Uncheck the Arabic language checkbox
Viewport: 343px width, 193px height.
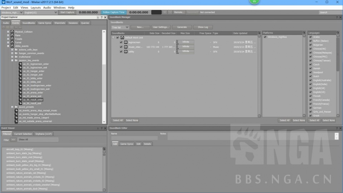[x=310, y=37]
